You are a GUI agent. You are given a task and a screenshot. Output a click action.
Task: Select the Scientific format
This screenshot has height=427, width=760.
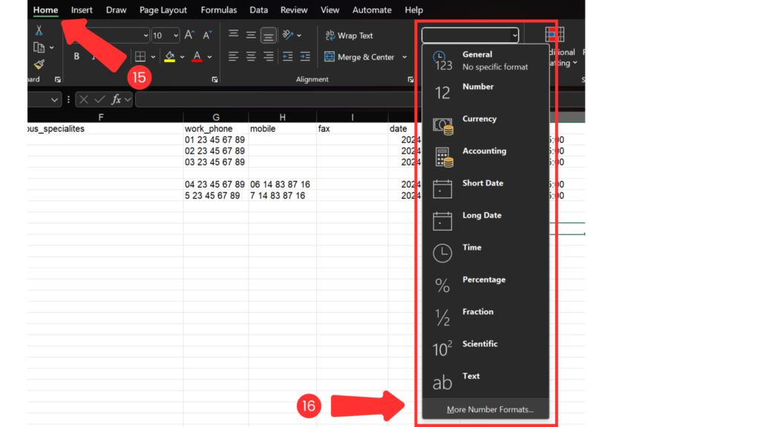485,350
